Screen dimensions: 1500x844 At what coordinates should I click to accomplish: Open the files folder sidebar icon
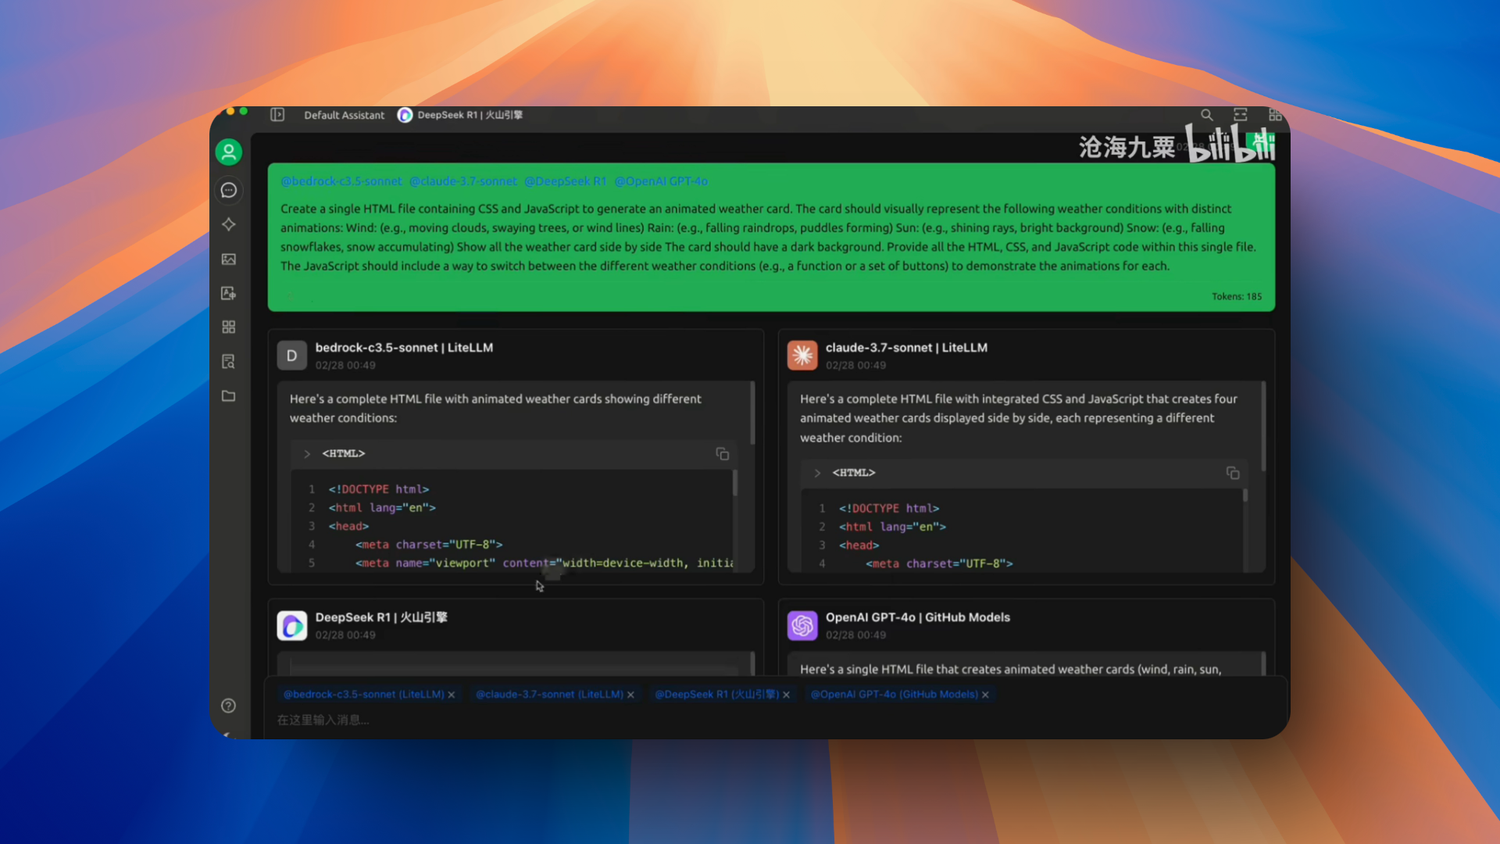point(229,396)
